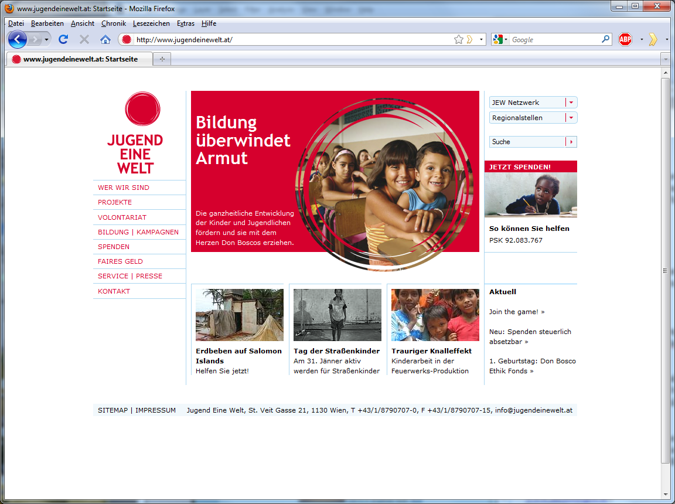The height and width of the screenshot is (504, 675).
Task: Open the KONTAKT navigation link
Action: tap(114, 291)
